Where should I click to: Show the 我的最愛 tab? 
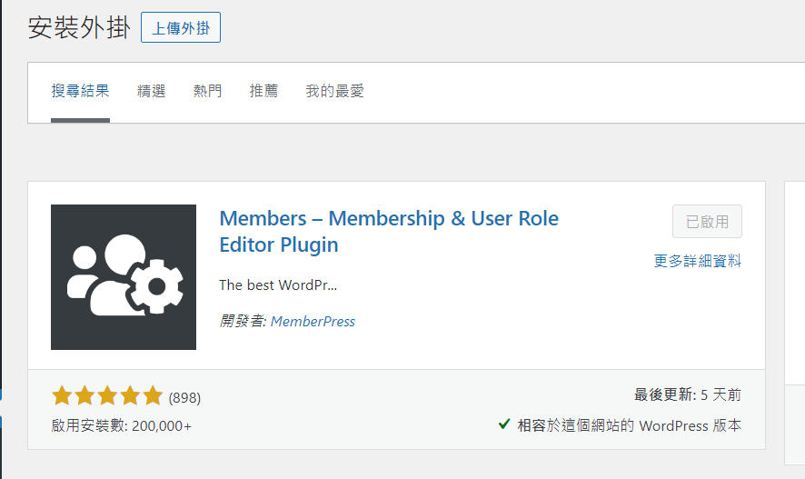[334, 91]
